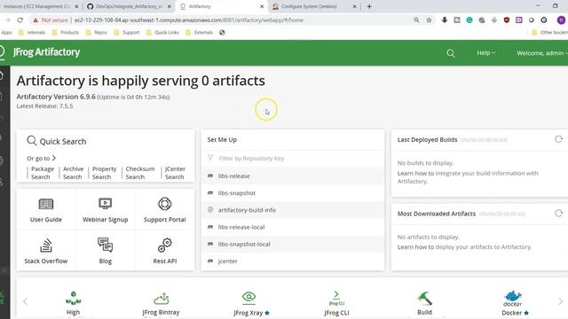Show previous add-ons with left carousel arrow
Image resolution: width=568 pixels, height=319 pixels.
tap(26, 301)
